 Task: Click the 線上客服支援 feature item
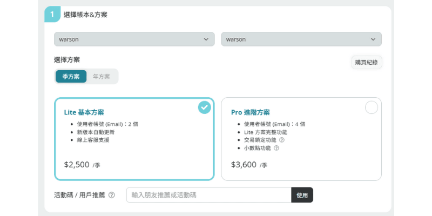pos(93,140)
